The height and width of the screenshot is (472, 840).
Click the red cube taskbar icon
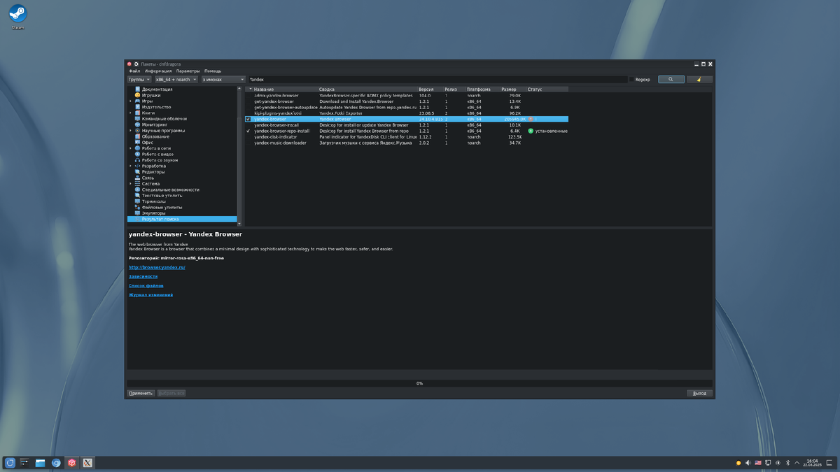click(71, 463)
